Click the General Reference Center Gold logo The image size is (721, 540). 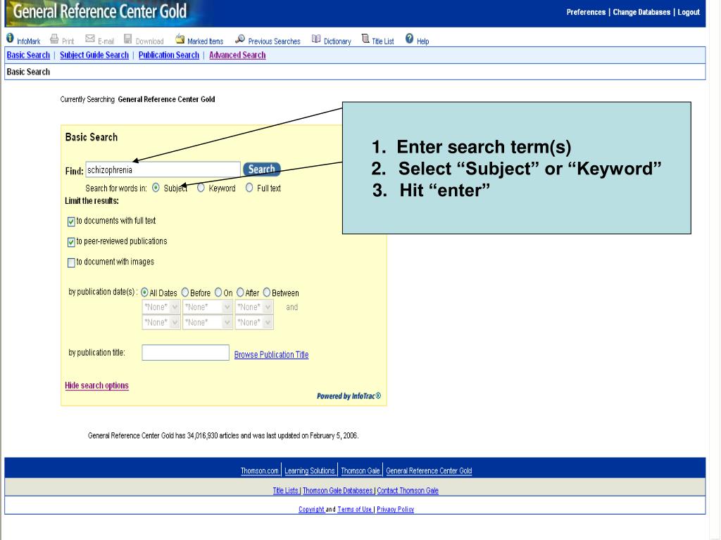[100, 11]
